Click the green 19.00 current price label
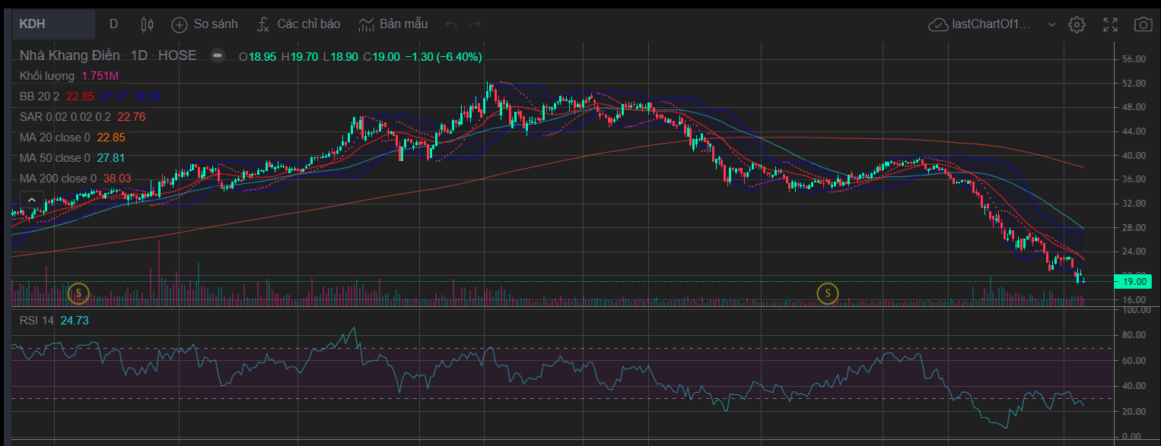Image resolution: width=1161 pixels, height=446 pixels. point(1134,282)
